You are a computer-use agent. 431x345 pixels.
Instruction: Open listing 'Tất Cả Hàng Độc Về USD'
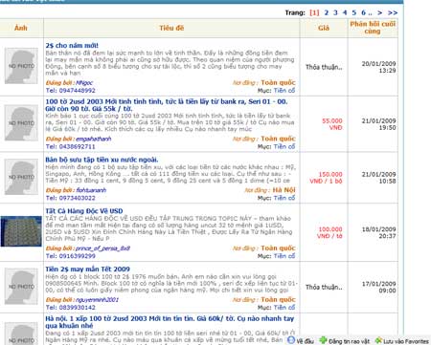(x=84, y=211)
